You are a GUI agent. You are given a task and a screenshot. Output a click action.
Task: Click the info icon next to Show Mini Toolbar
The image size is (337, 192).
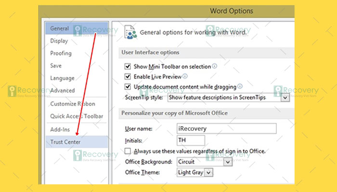click(215, 66)
